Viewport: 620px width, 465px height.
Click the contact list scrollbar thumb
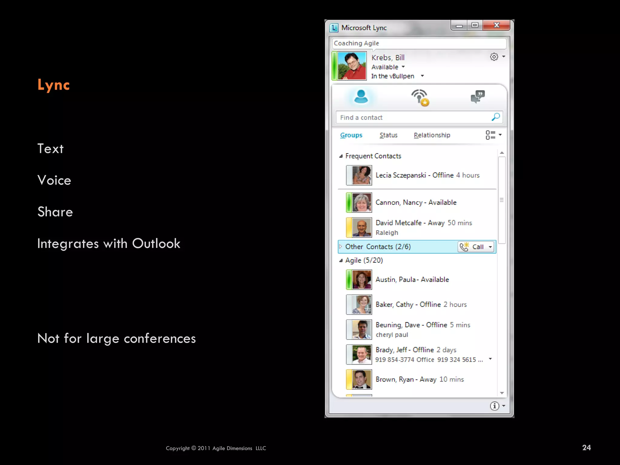click(x=502, y=200)
